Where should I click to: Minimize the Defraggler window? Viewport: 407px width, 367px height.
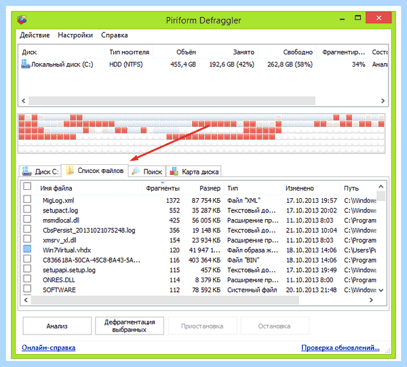point(343,19)
